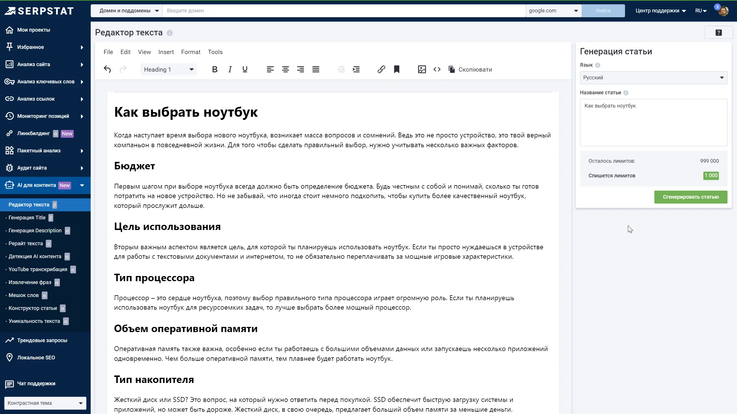Viewport: 737px width, 414px height.
Task: Open the Insert menu
Action: (x=166, y=52)
